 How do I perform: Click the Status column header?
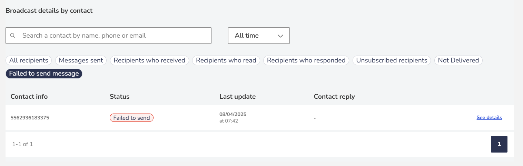click(x=119, y=97)
